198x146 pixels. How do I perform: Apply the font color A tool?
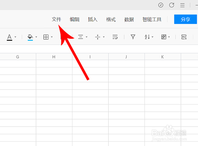pyautogui.click(x=10, y=37)
